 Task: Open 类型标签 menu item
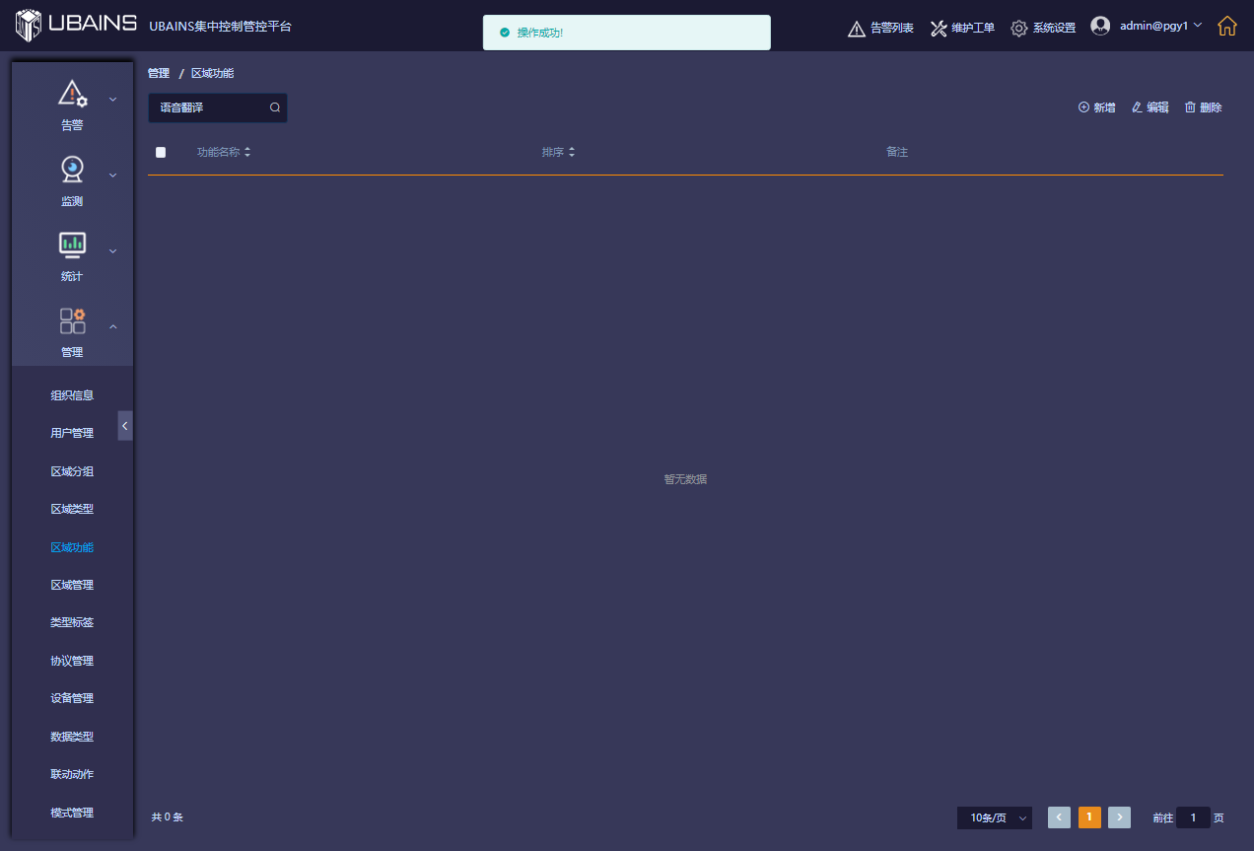point(72,622)
